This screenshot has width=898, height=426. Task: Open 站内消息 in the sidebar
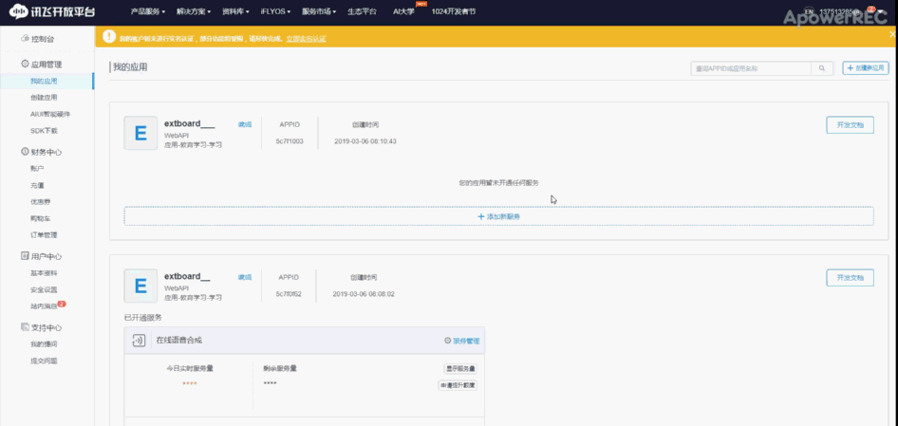[x=44, y=306]
